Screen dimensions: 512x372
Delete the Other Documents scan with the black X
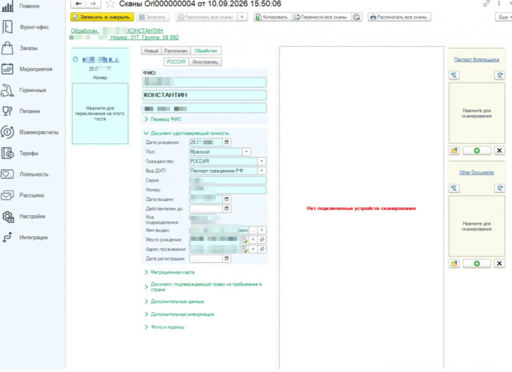pos(499,263)
